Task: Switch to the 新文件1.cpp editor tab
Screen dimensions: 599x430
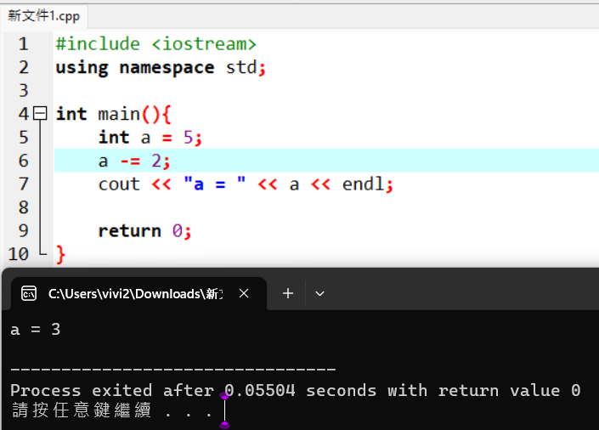Action: point(44,16)
